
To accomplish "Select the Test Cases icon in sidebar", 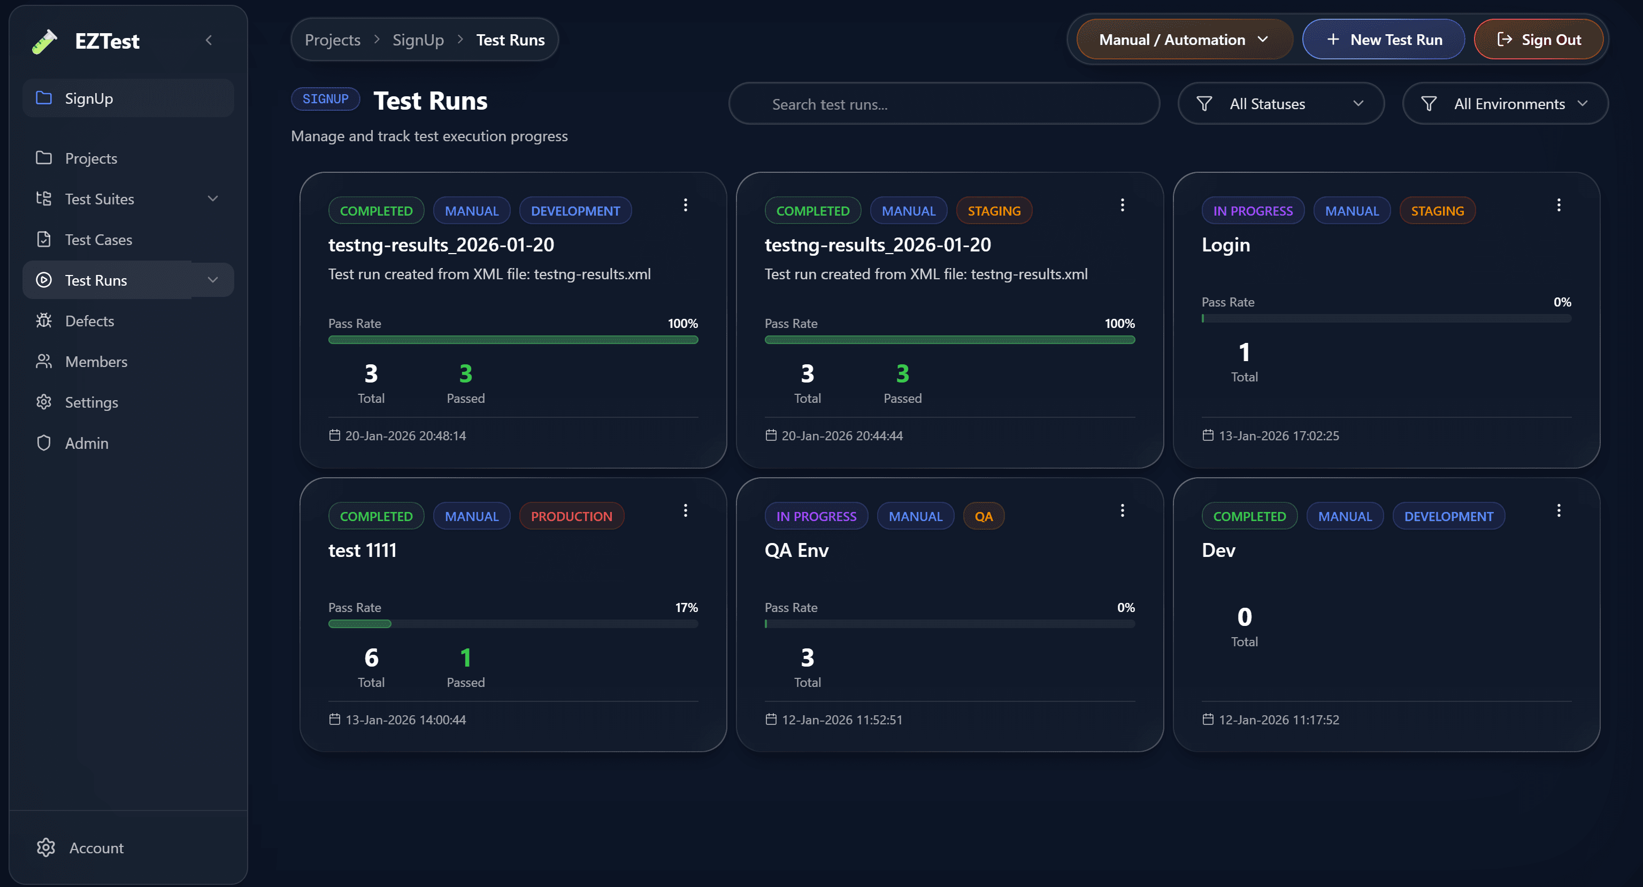I will 43,239.
